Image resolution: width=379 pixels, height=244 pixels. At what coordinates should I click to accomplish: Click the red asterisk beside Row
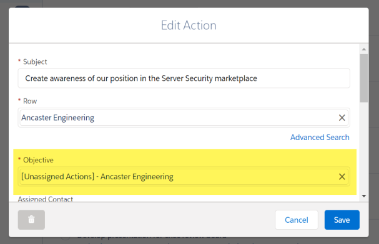[19, 100]
